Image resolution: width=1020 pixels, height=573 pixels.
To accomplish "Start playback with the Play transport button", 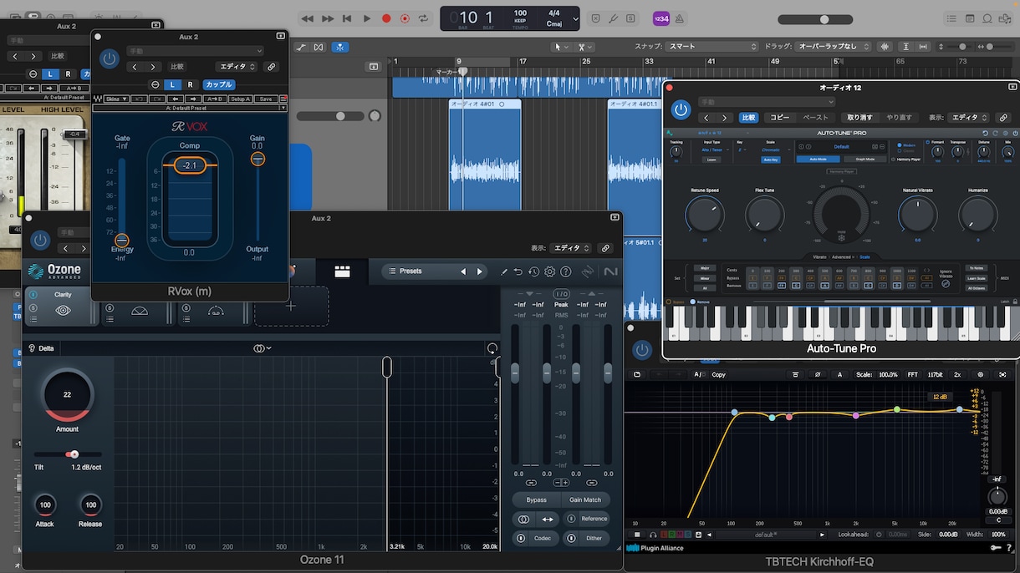I will pyautogui.click(x=367, y=18).
